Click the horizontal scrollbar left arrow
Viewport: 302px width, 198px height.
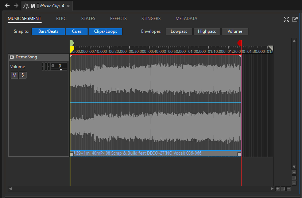(x=11, y=189)
